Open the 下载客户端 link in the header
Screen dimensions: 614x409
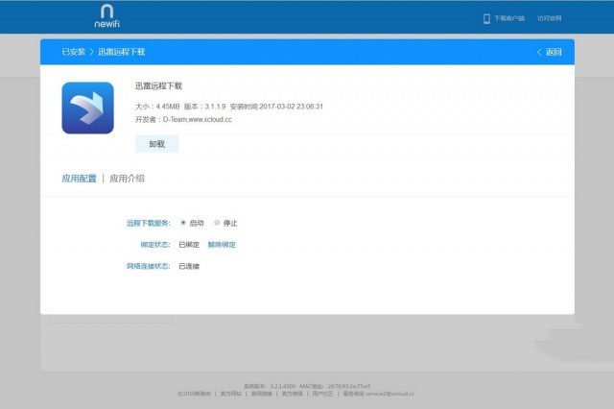(509, 18)
